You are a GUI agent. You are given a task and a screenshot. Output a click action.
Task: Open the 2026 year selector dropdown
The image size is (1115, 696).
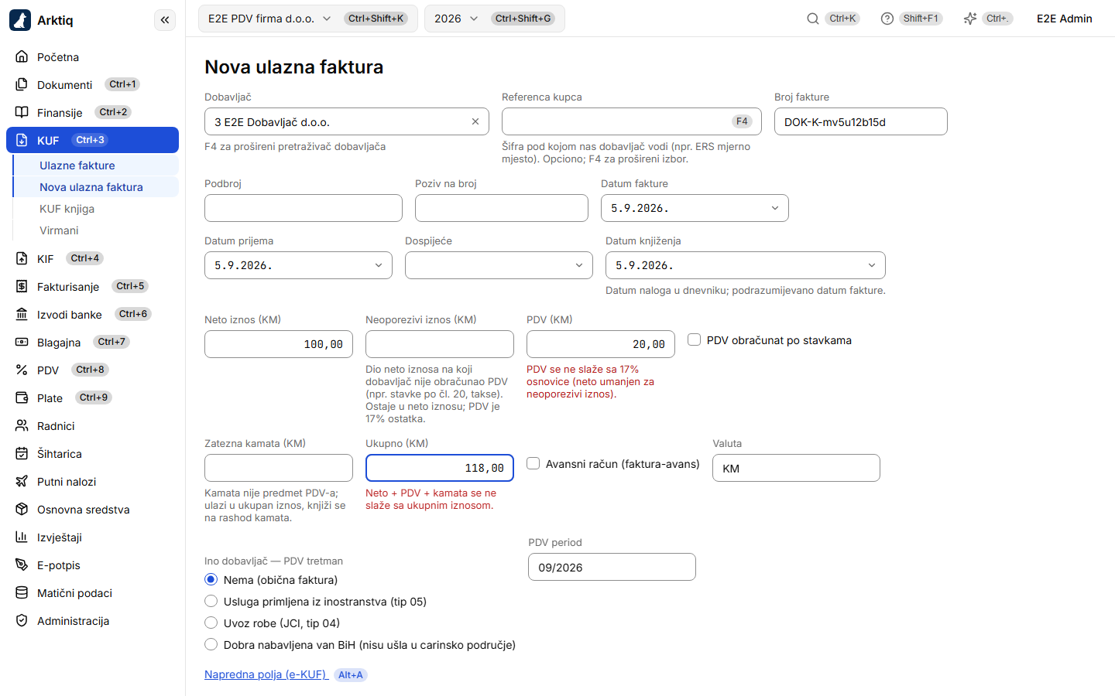coord(494,19)
